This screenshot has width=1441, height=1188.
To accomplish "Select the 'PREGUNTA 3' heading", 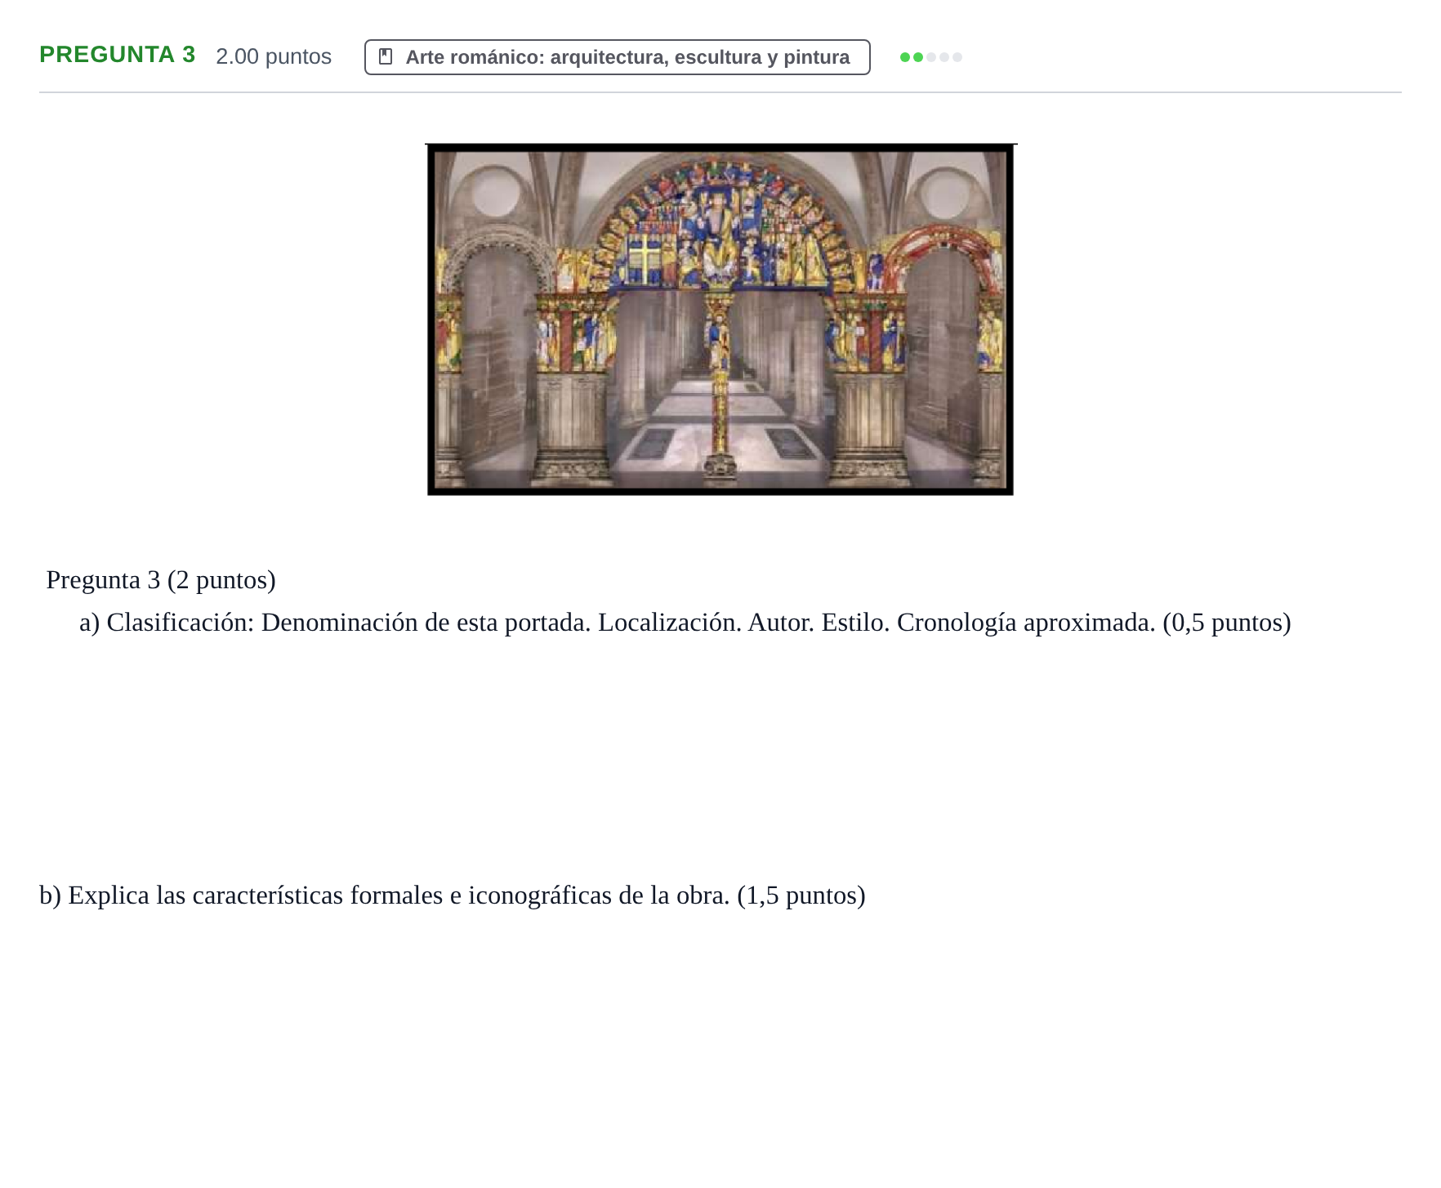I will click(x=118, y=55).
